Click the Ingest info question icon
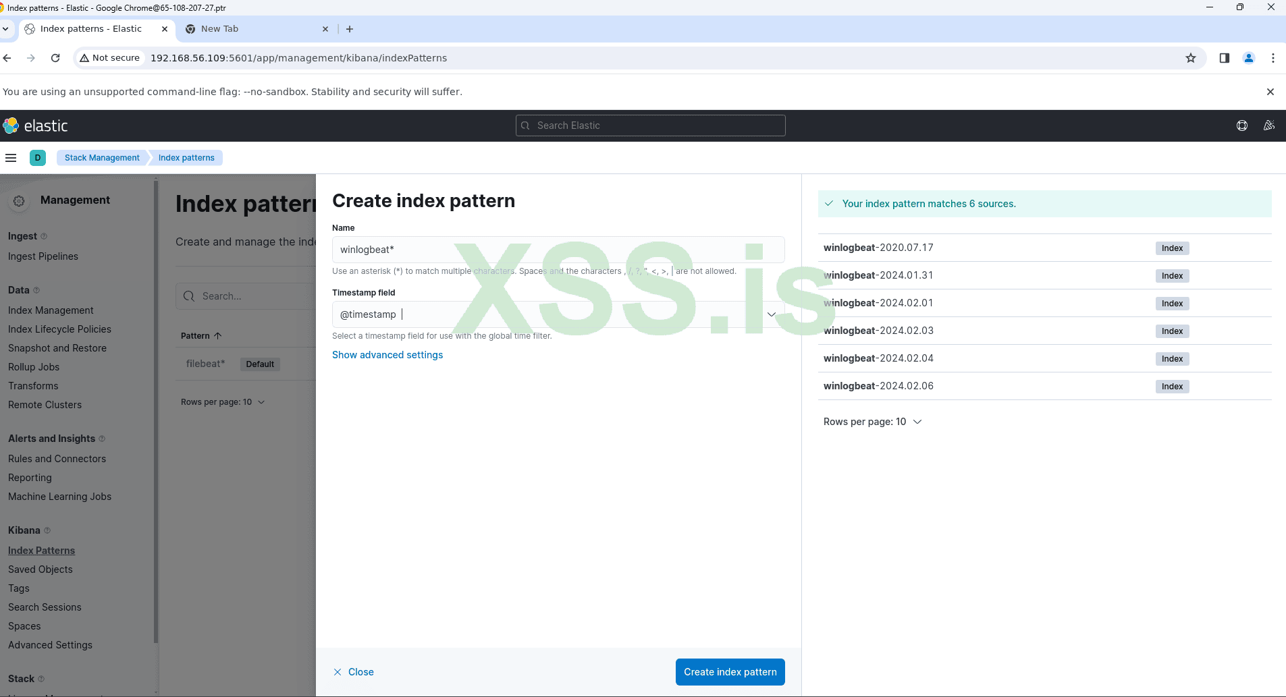This screenshot has height=697, width=1286. tap(44, 236)
